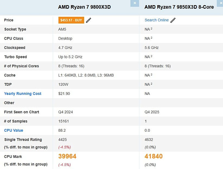Click the Q4 2024 first seen value
223x169 pixels.
65,112
